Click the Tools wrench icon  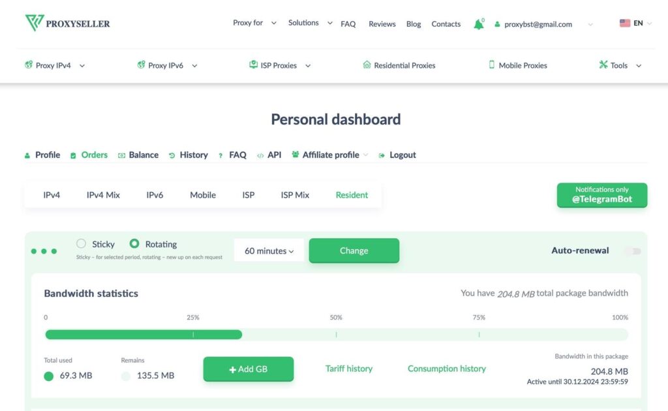coord(603,65)
